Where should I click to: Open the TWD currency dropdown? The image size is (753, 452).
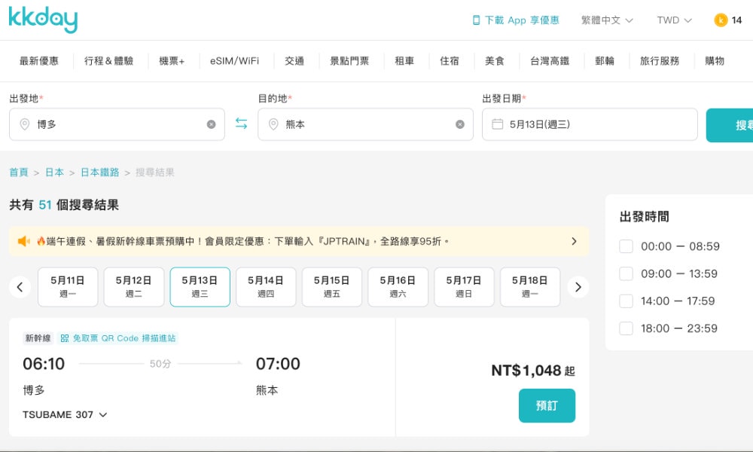coord(674,20)
